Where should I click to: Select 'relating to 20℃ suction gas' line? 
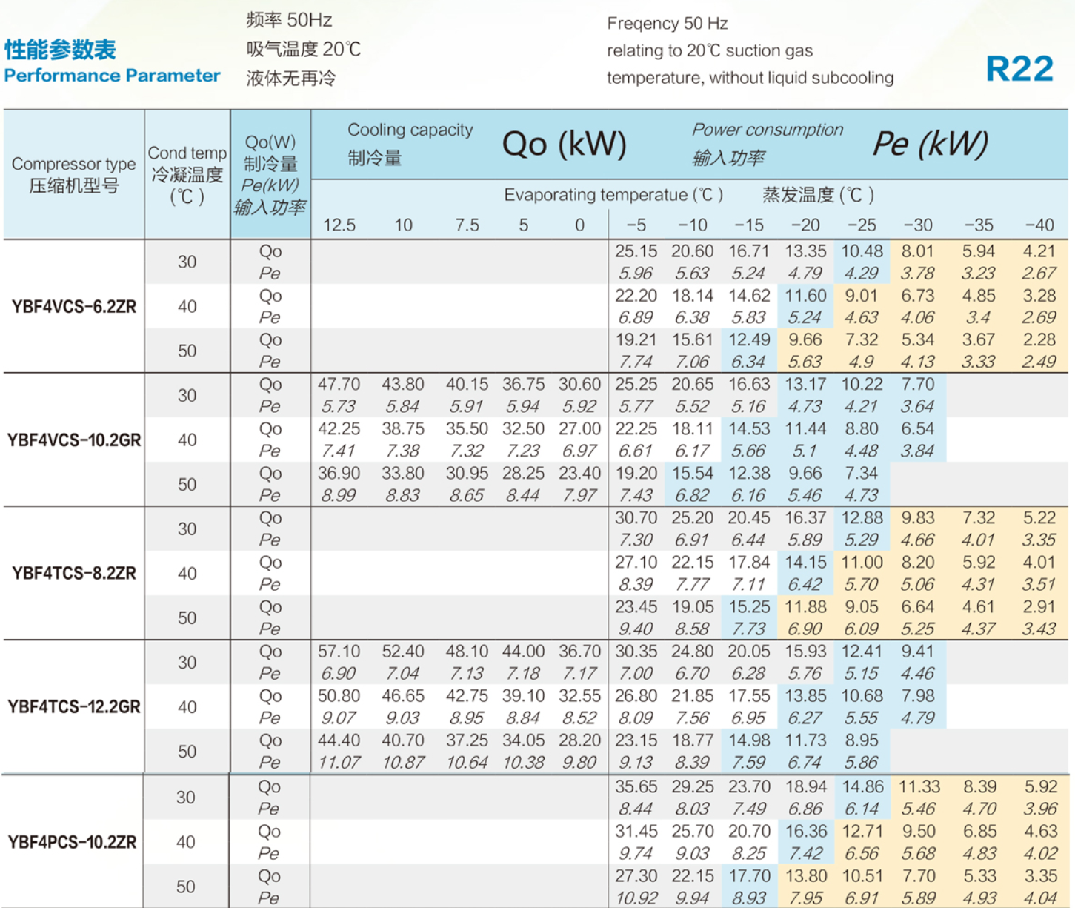pyautogui.click(x=710, y=50)
